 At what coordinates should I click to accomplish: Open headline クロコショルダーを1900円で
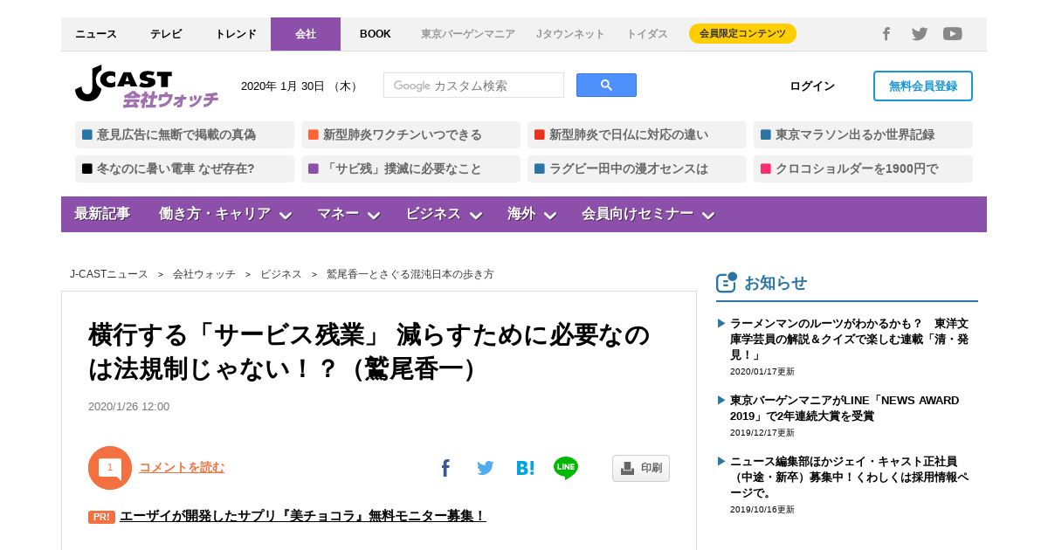[x=863, y=168]
